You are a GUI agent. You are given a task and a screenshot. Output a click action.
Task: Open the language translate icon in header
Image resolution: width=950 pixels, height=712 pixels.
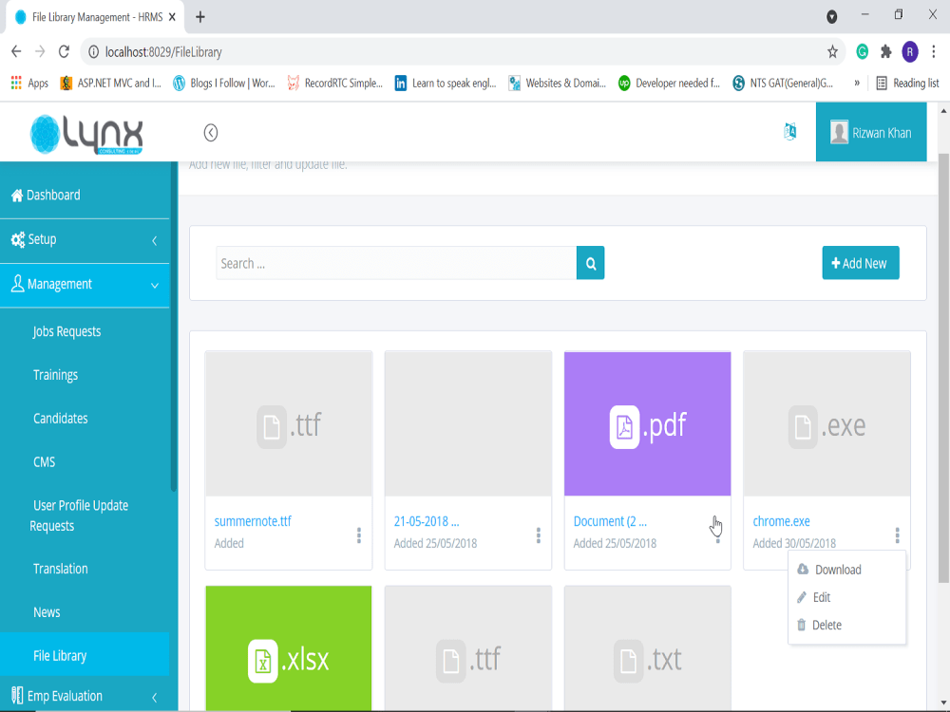(790, 131)
